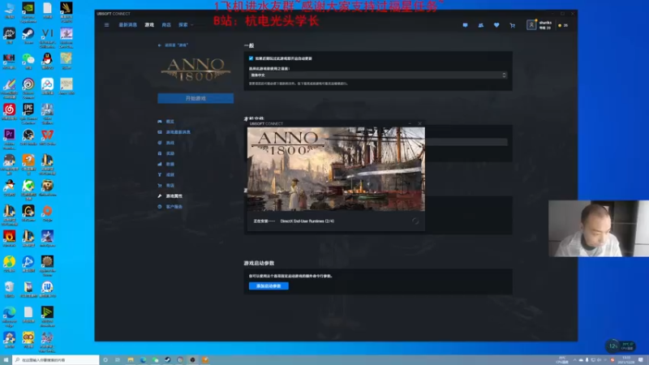Go back to the games list link
This screenshot has width=649, height=365.
173,45
